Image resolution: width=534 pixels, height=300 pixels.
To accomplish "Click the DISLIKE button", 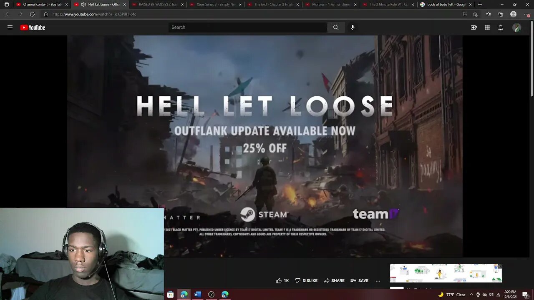I will [306, 281].
